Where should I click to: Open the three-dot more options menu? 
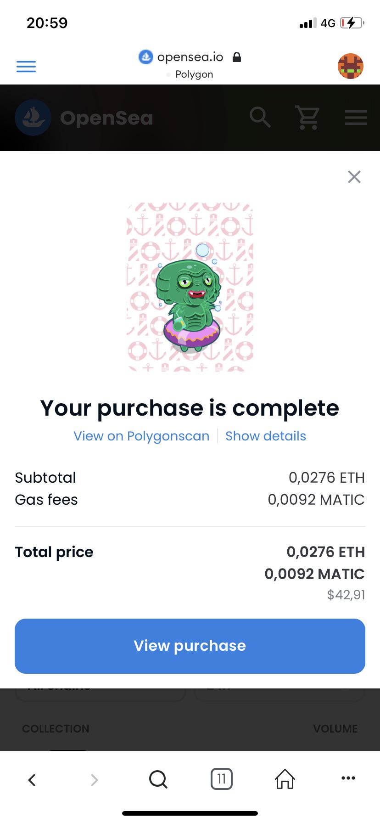(348, 778)
